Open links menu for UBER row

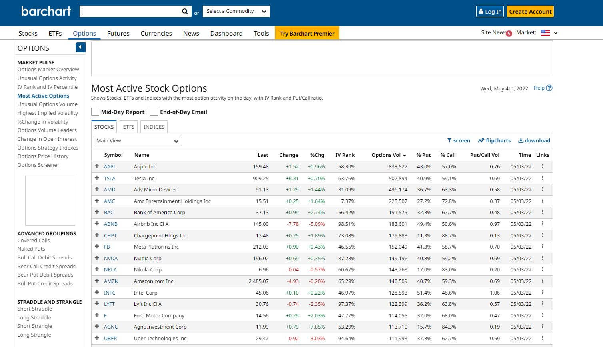tap(543, 338)
